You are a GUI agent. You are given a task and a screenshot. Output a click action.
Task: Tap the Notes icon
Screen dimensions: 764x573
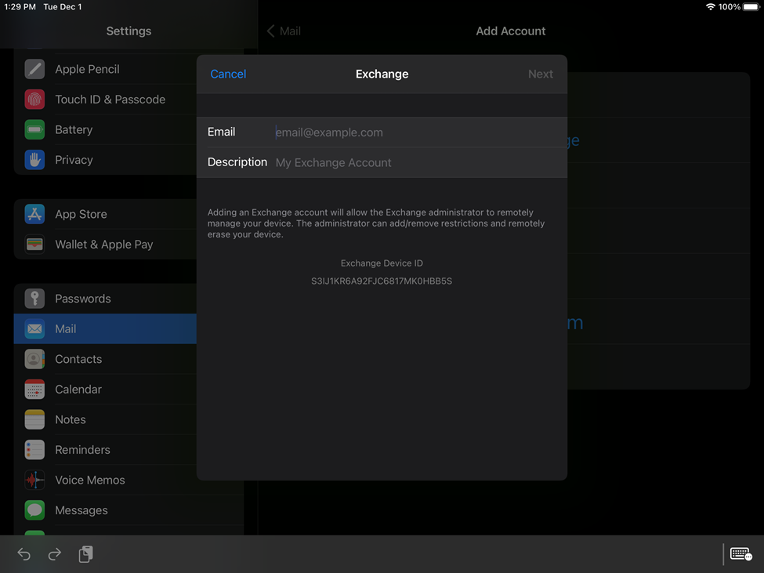coord(34,419)
